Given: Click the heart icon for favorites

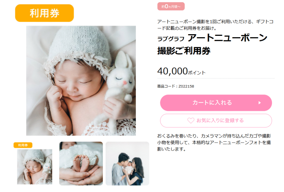Looking at the screenshot, I should [191, 121].
